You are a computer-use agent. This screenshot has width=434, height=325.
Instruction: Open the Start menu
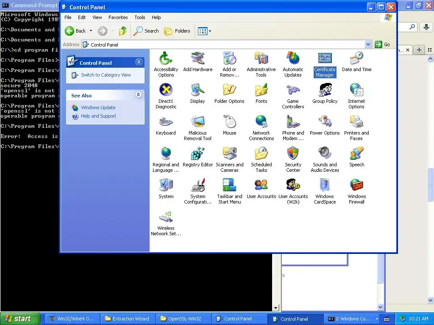[19, 319]
